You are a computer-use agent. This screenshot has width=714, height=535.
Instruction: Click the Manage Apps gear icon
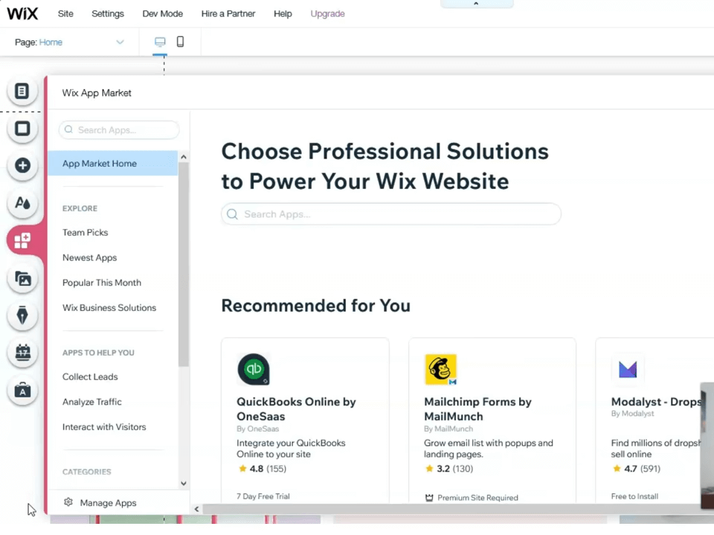point(68,502)
